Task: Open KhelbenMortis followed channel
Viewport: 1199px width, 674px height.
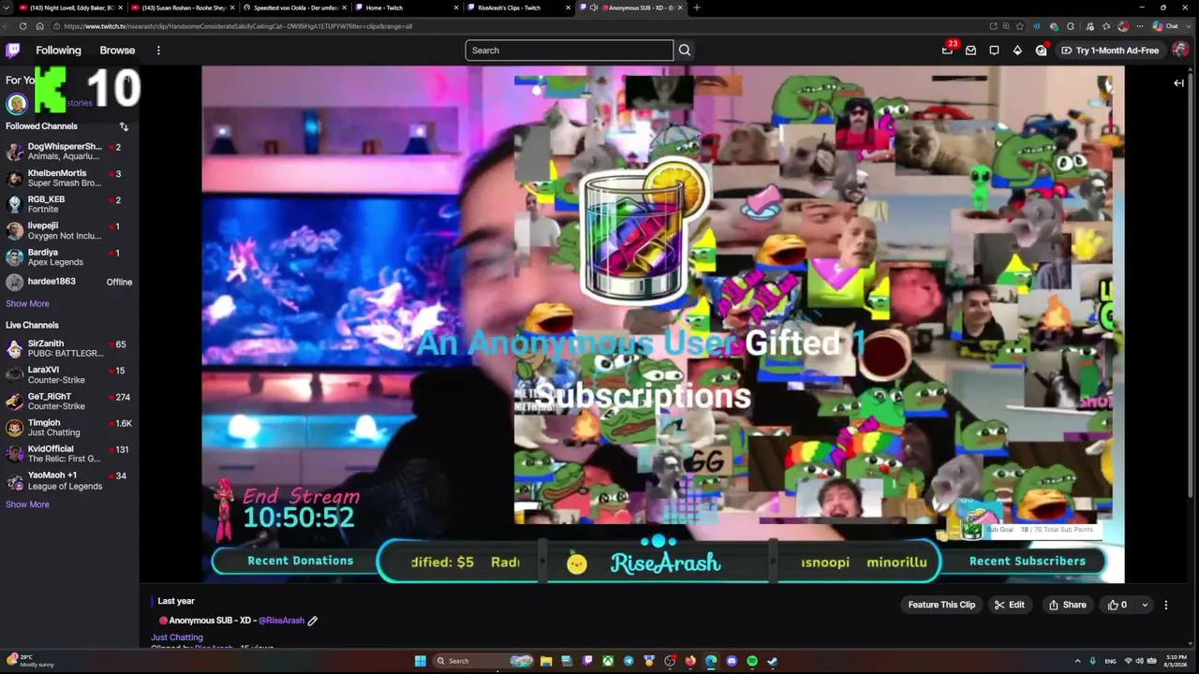Action: click(69, 178)
